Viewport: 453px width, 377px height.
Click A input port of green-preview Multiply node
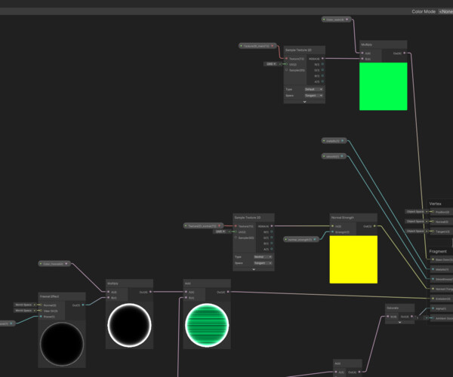(x=362, y=53)
